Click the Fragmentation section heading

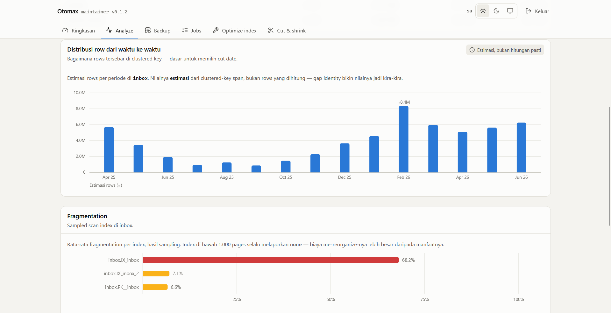coord(87,216)
